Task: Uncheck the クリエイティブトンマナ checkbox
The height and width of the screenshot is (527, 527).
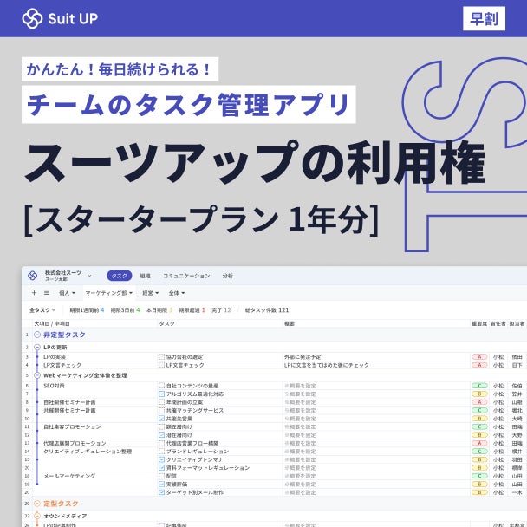Action: 162,459
